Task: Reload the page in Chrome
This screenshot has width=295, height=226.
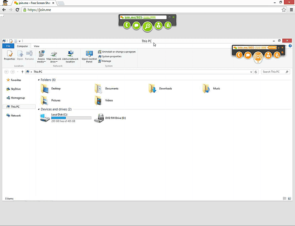Action: 17,10
